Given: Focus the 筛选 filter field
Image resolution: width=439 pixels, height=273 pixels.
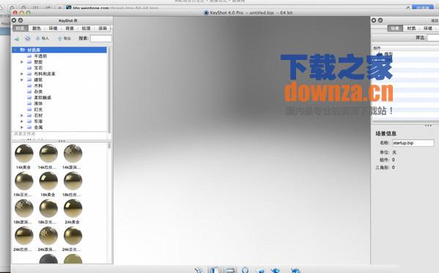Looking at the screenshot, I should pos(433,38).
